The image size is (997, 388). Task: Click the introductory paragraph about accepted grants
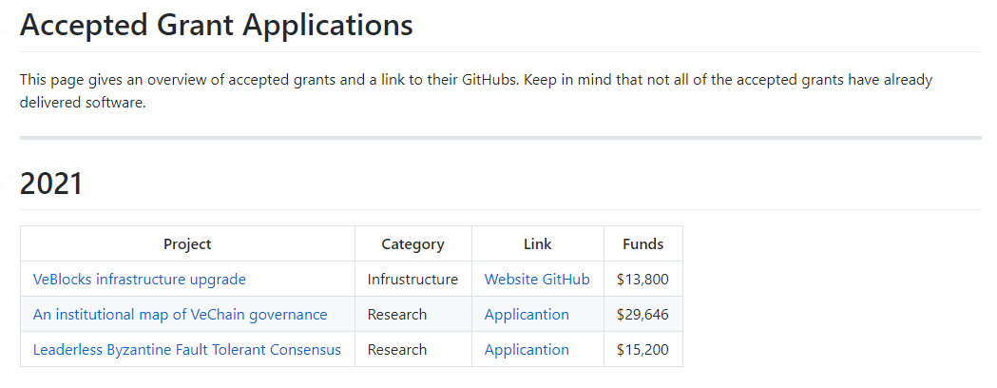coord(476,91)
